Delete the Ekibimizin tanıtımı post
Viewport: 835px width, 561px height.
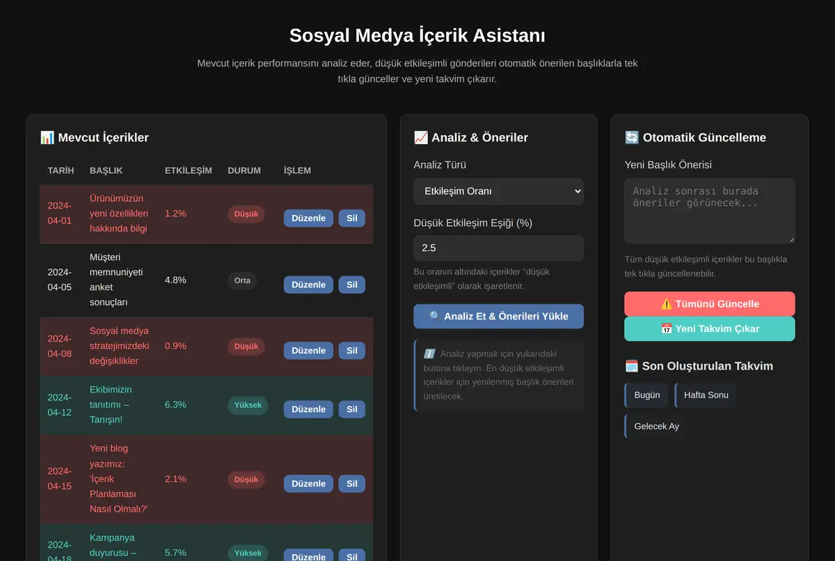click(352, 409)
